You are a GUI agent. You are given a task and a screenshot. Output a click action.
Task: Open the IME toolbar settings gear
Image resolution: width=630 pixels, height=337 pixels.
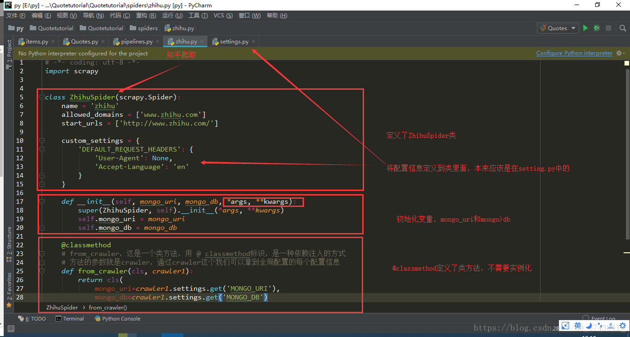(x=622, y=326)
